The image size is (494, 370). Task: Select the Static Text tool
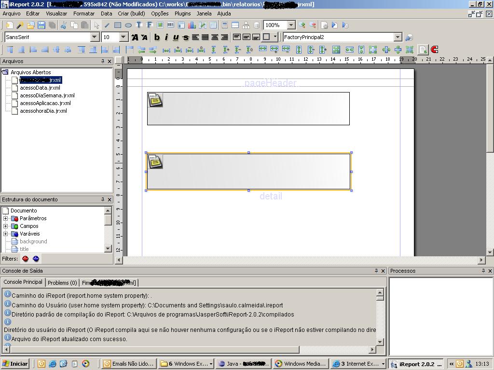139,25
